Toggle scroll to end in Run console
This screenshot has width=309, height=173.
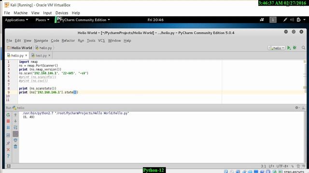pyautogui.click(x=15, y=134)
